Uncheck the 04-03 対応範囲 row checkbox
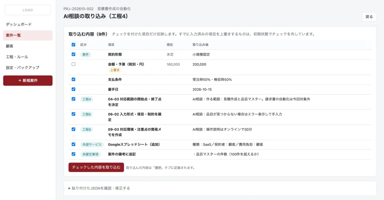The height and width of the screenshot is (200, 384). (x=73, y=99)
